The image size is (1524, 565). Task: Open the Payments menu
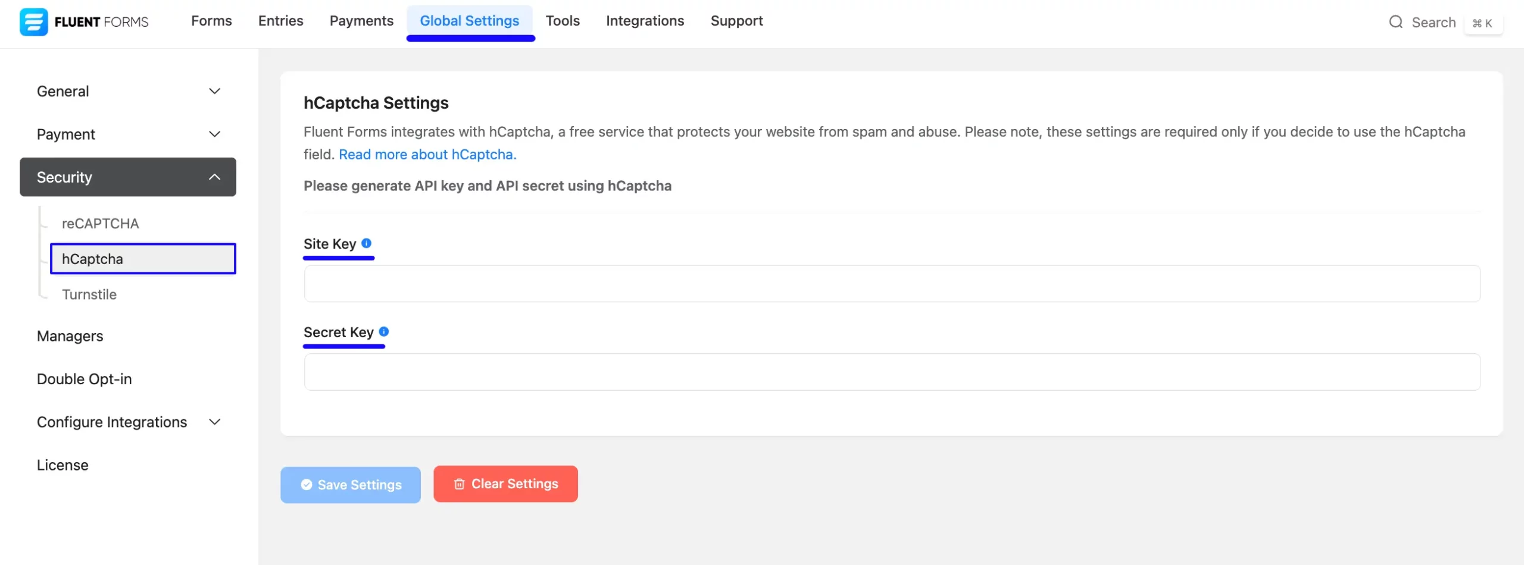(361, 21)
